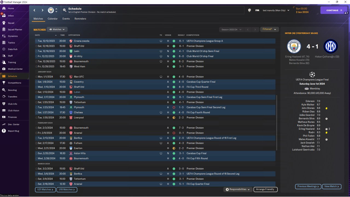
Task: Click the FM logo in the top bar
Action: tap(257, 10)
